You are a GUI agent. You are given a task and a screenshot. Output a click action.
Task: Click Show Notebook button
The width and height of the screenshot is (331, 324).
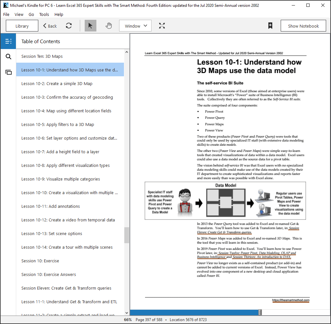click(x=303, y=26)
